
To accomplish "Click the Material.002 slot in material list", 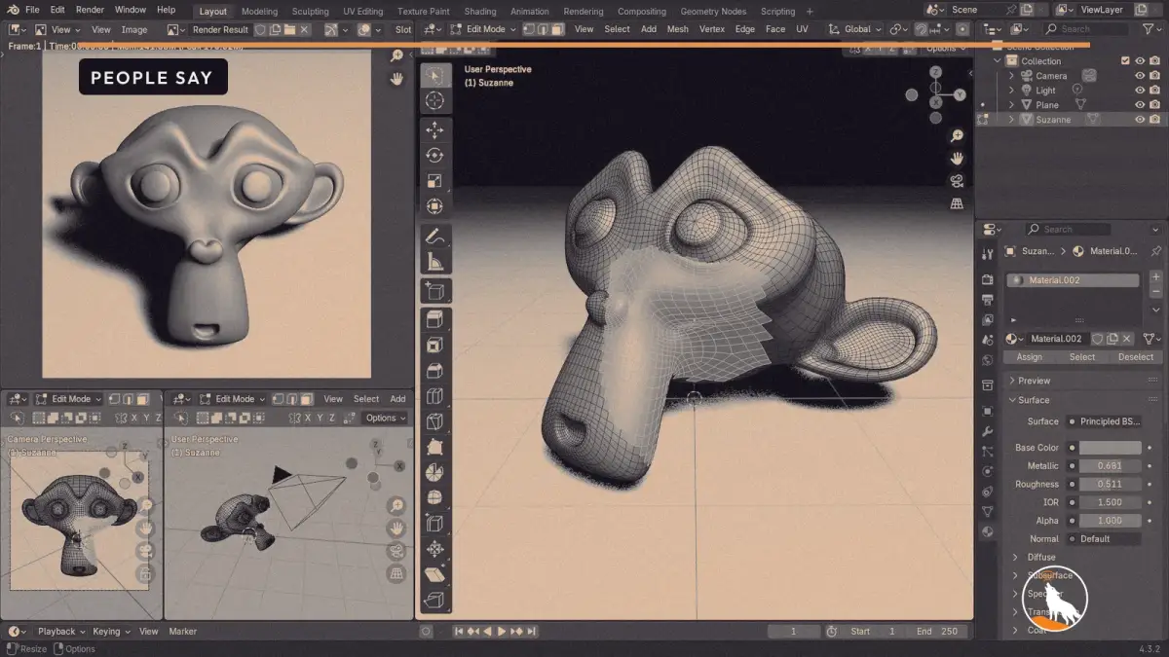I will [x=1073, y=280].
